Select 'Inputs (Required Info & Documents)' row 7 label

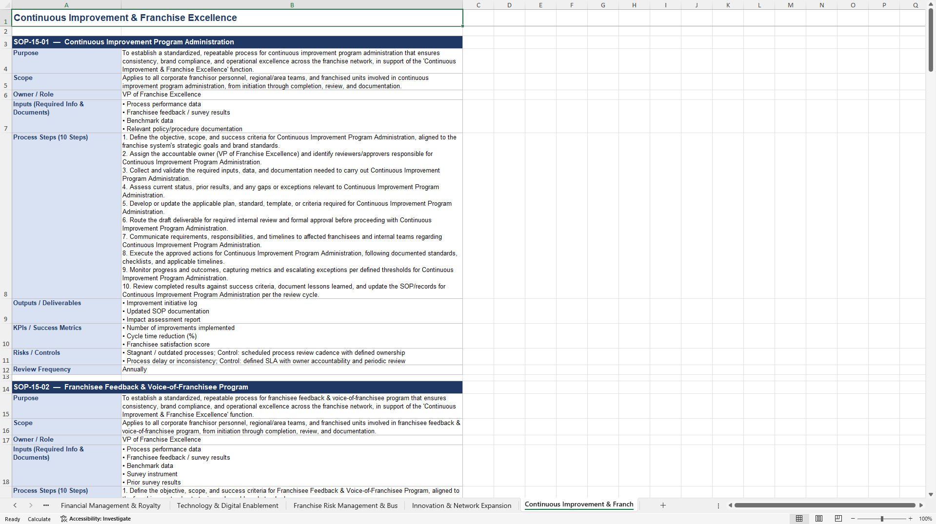66,116
